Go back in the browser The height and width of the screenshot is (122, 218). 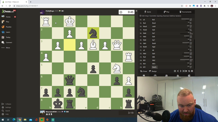pos(2,6)
